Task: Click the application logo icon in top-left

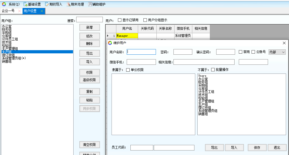Action: coord(4,4)
